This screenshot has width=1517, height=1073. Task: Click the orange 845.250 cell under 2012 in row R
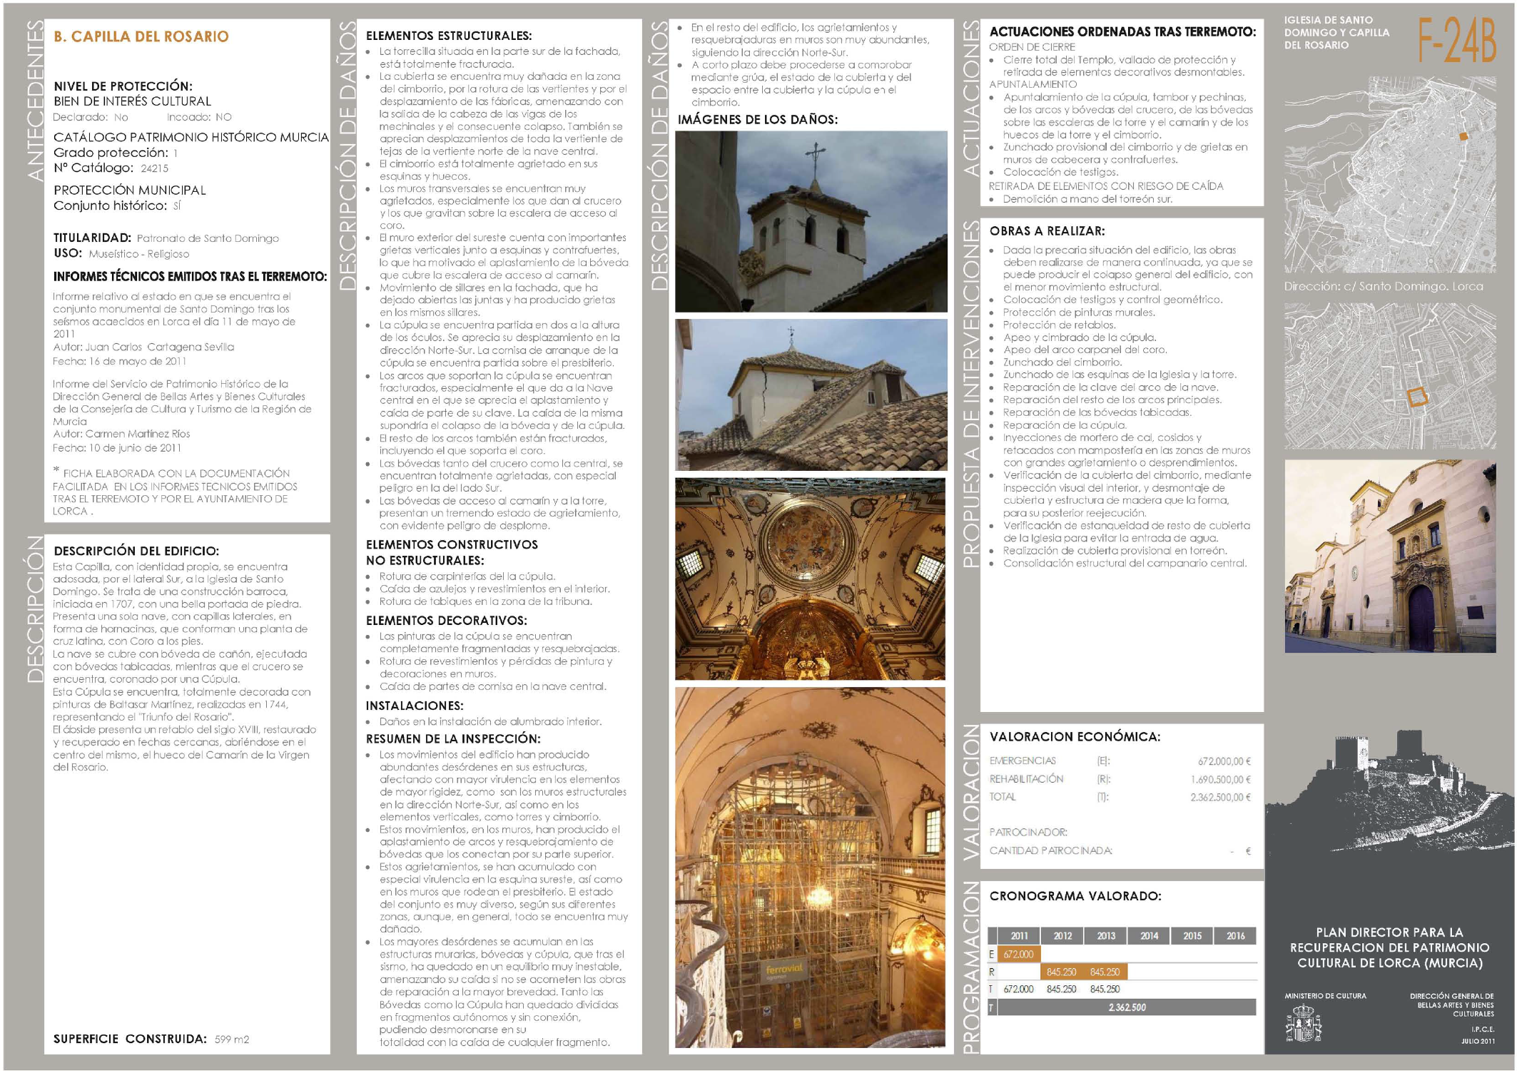[1062, 972]
